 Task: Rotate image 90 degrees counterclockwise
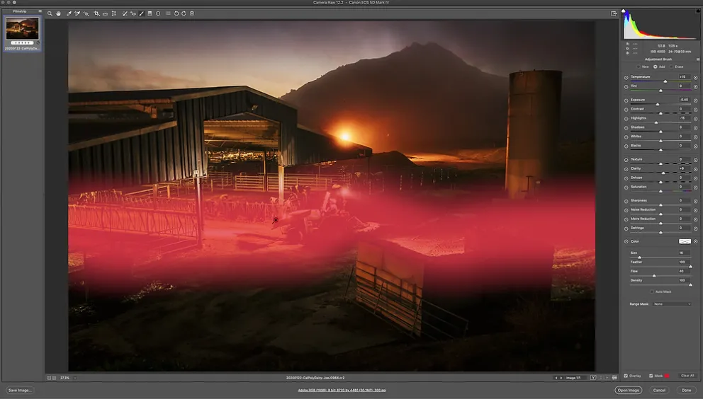176,13
